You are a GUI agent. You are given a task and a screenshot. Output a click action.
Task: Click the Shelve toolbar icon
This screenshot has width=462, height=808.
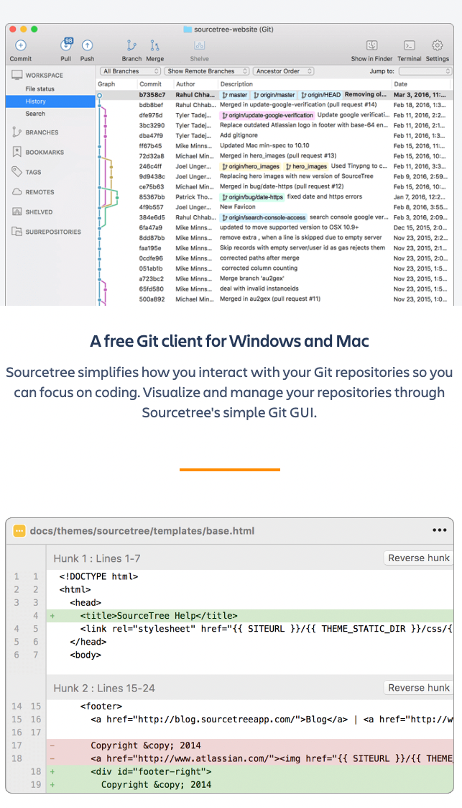pyautogui.click(x=200, y=46)
